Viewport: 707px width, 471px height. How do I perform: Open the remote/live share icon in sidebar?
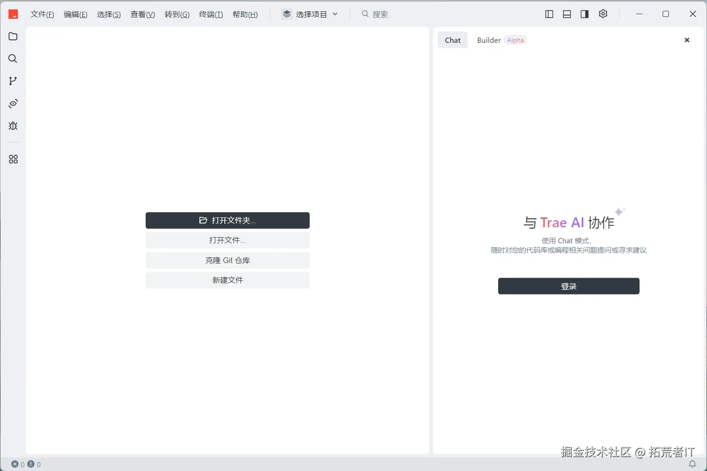pos(13,104)
